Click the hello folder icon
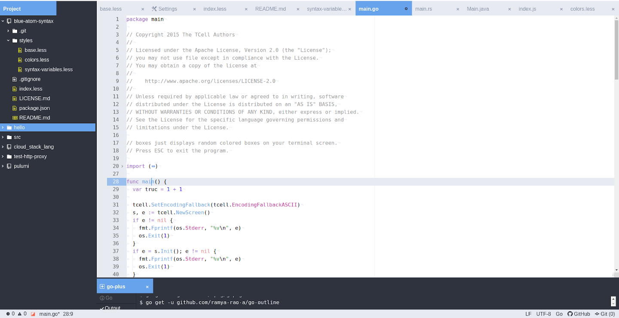Image resolution: width=619 pixels, height=318 pixels. tap(9, 128)
